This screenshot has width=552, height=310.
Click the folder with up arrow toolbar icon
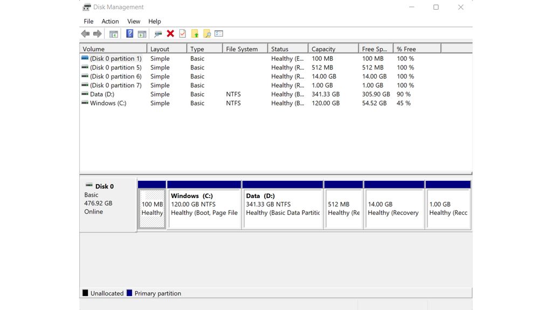tap(195, 33)
